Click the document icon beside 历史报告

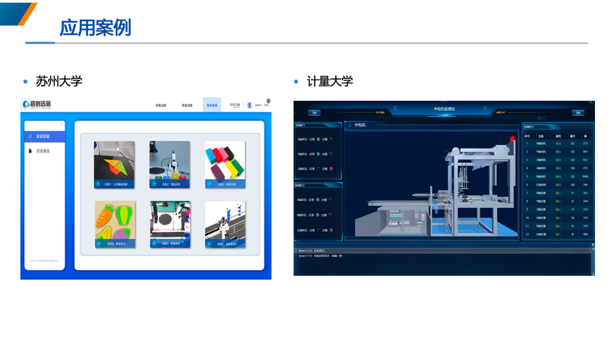point(30,151)
